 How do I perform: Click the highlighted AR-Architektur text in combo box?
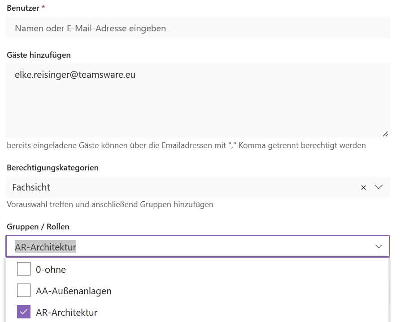(x=45, y=247)
